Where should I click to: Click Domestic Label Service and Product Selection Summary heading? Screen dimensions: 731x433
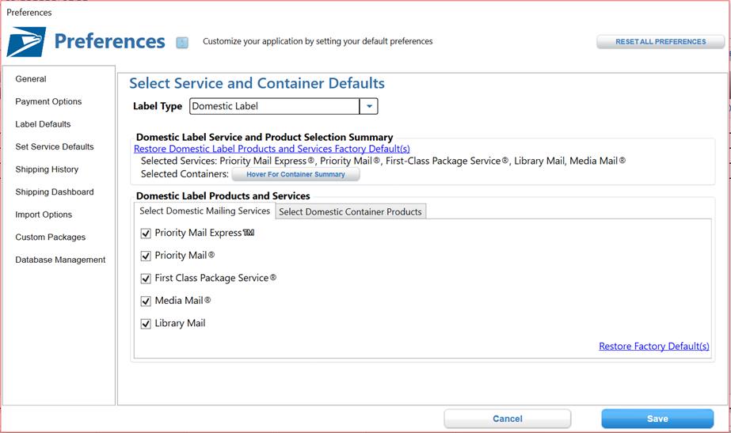[x=265, y=137]
